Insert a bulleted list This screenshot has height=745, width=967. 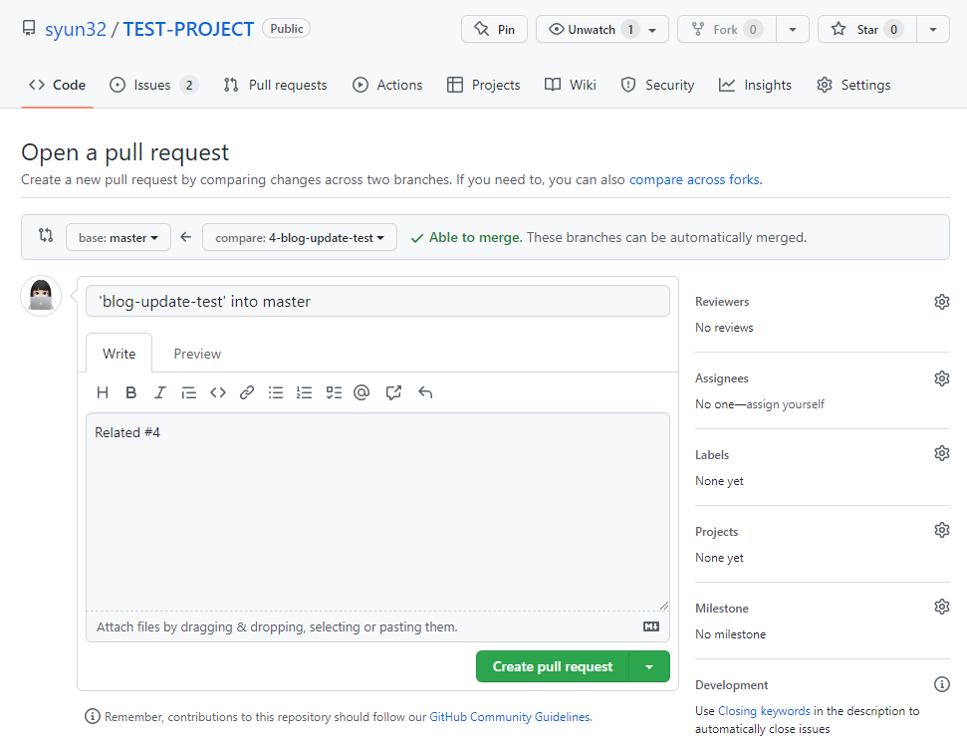pos(276,392)
